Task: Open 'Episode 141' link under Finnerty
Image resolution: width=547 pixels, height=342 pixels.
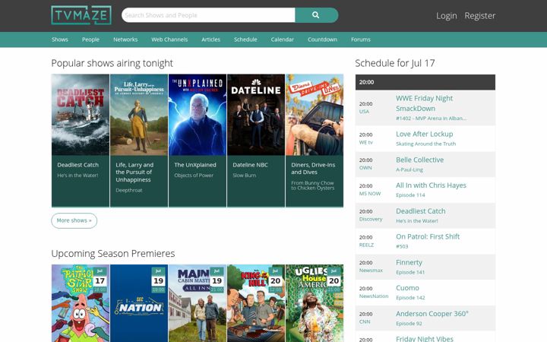Action: click(x=410, y=272)
